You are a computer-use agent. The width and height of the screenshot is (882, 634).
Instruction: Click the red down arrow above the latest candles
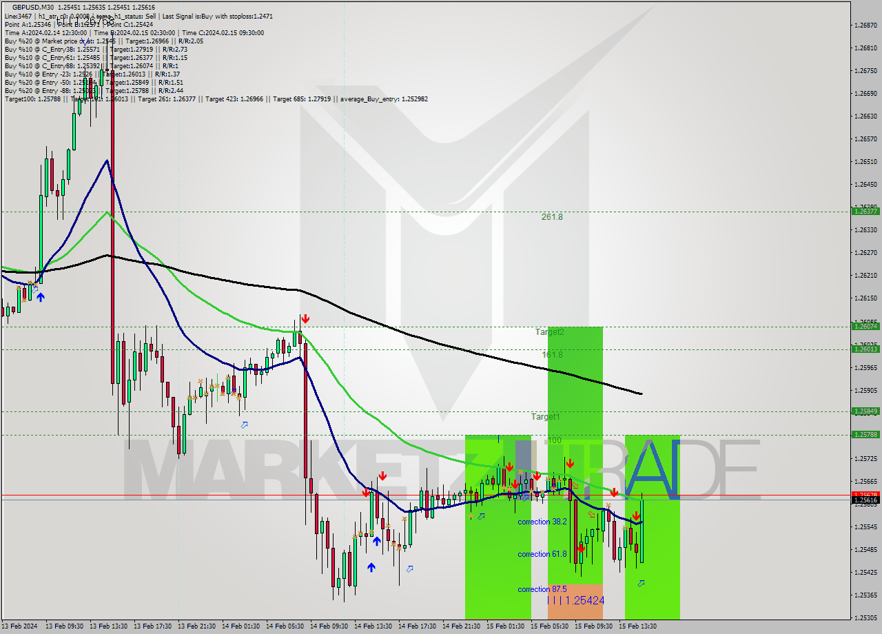click(x=636, y=515)
